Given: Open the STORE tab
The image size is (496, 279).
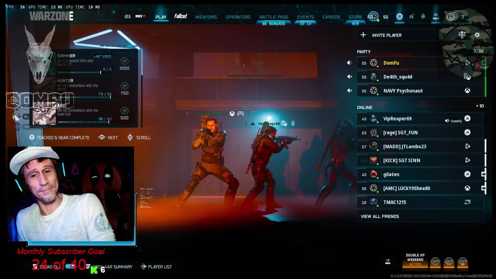Looking at the screenshot, I should tap(355, 17).
